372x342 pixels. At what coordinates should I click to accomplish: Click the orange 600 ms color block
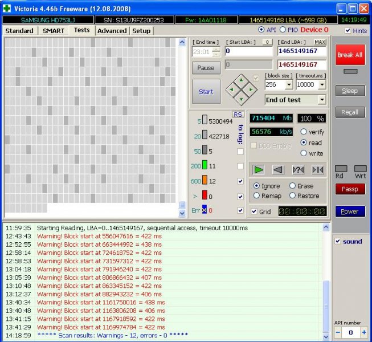pos(205,181)
